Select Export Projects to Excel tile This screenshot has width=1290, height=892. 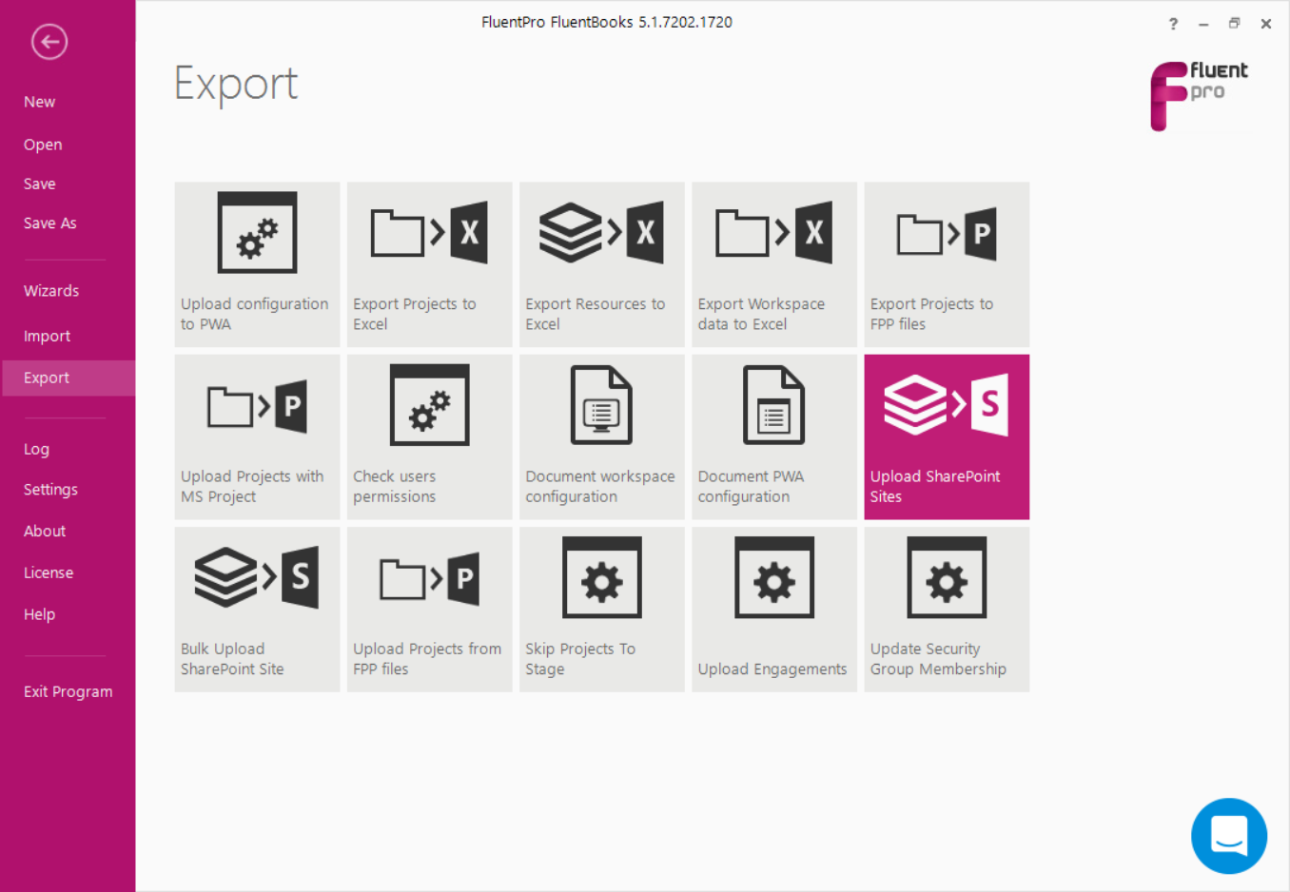point(429,264)
